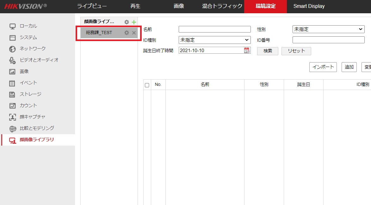
Task: Open the Smart Display tab
Action: (x=308, y=6)
